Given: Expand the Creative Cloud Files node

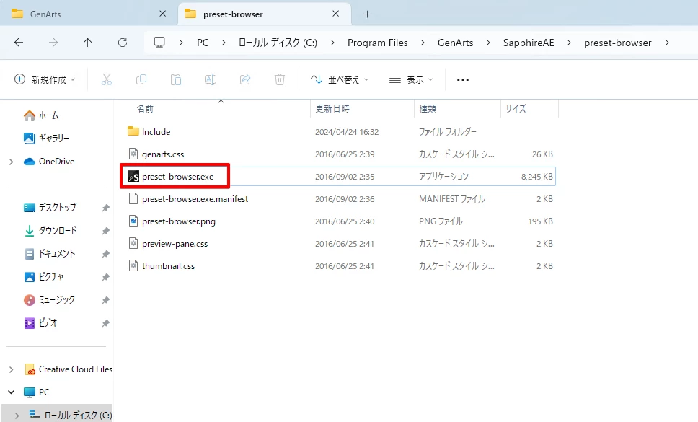Looking at the screenshot, I should point(11,369).
